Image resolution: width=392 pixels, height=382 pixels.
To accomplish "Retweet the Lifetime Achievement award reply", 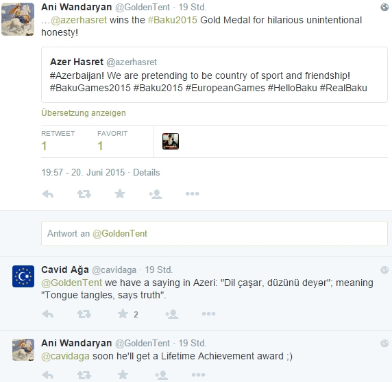I will point(84,375).
